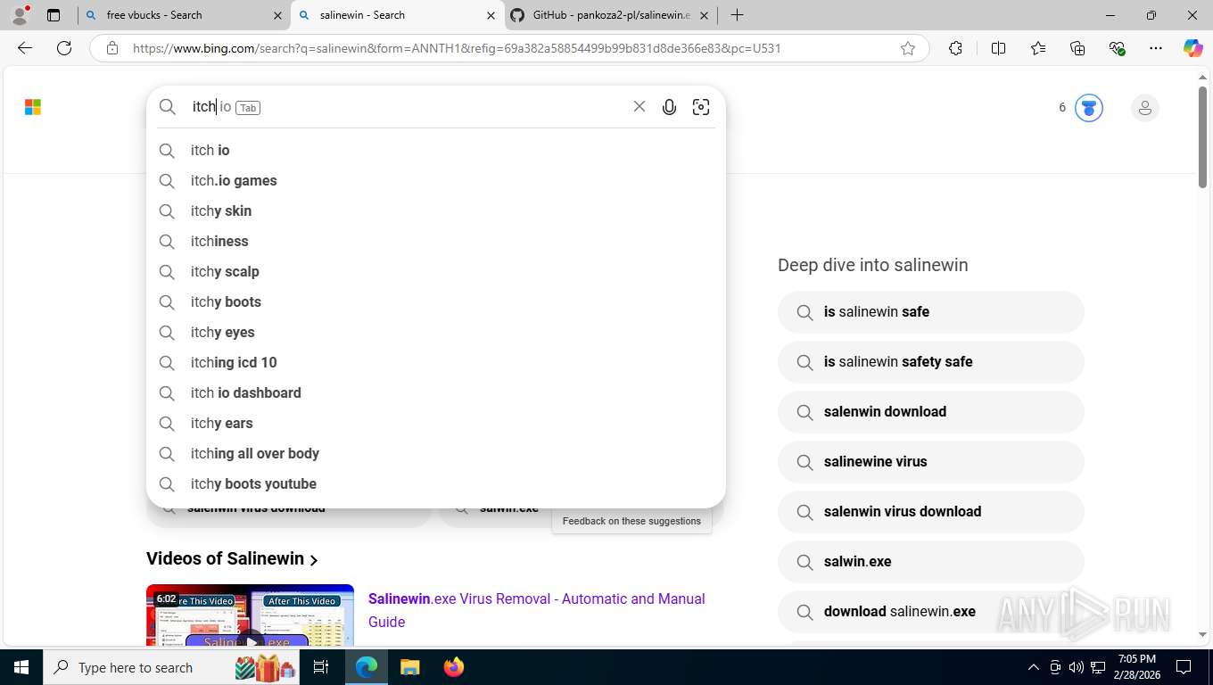Clear the search box with the X icon
Viewport: 1213px width, 685px height.
639,107
